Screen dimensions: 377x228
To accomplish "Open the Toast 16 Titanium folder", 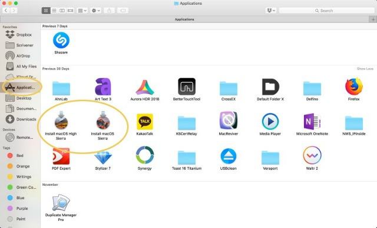I will (187, 157).
